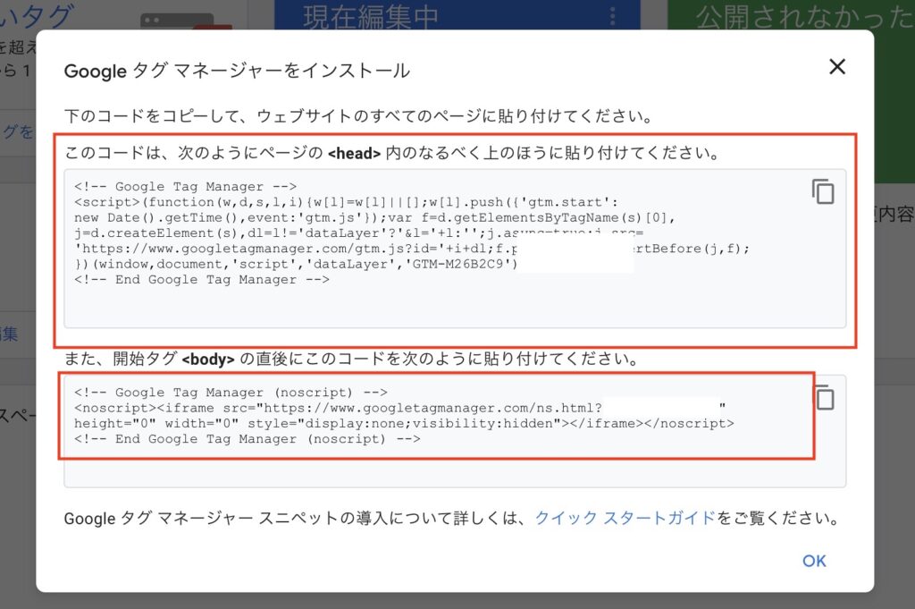Click the <head> placement instruction line
The width and height of the screenshot is (915, 609).
pos(392,153)
